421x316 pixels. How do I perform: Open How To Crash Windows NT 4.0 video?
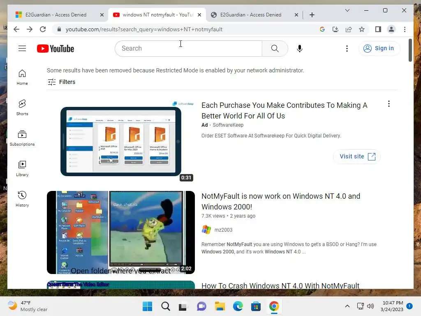(x=280, y=286)
